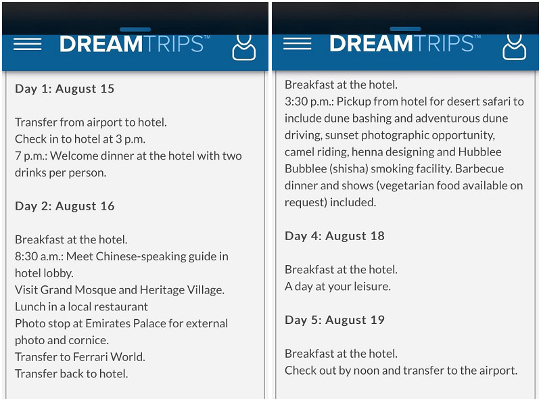This screenshot has height=401, width=541.
Task: Tap the 'A day at your leisure.' text
Action: click(337, 286)
